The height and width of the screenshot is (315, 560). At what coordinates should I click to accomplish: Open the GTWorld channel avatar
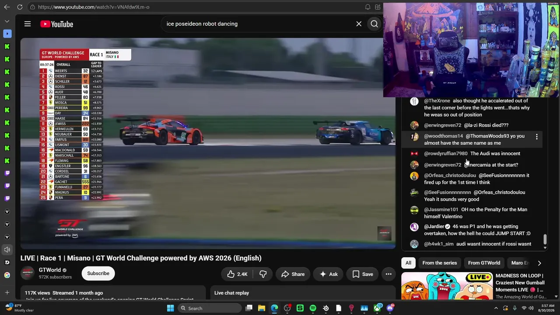point(28,273)
